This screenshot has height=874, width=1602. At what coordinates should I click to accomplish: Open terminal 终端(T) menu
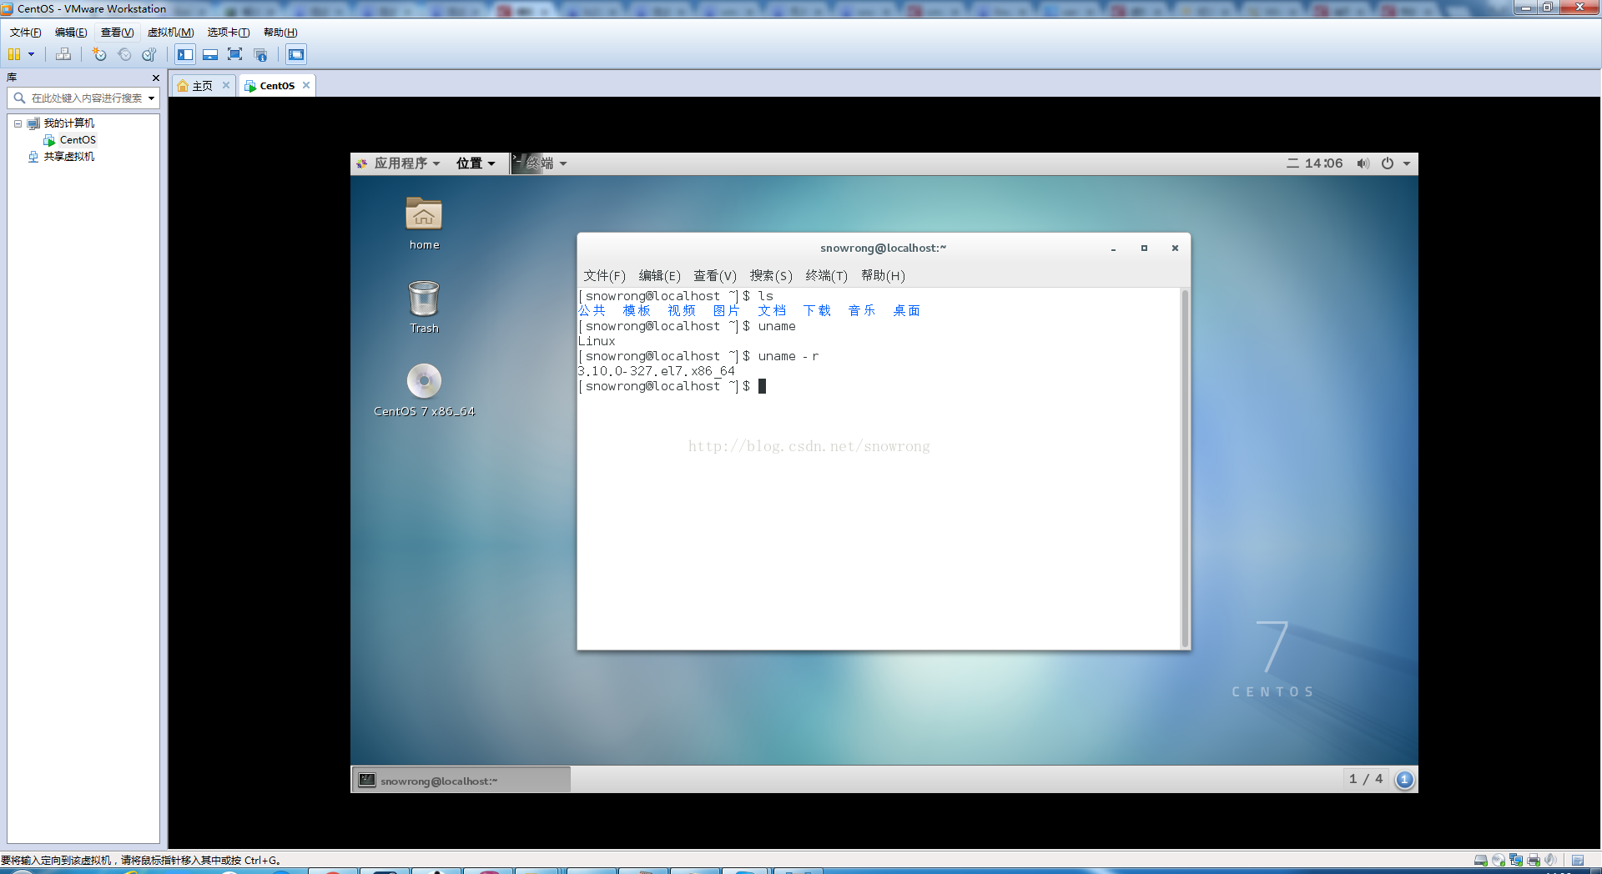[826, 276]
